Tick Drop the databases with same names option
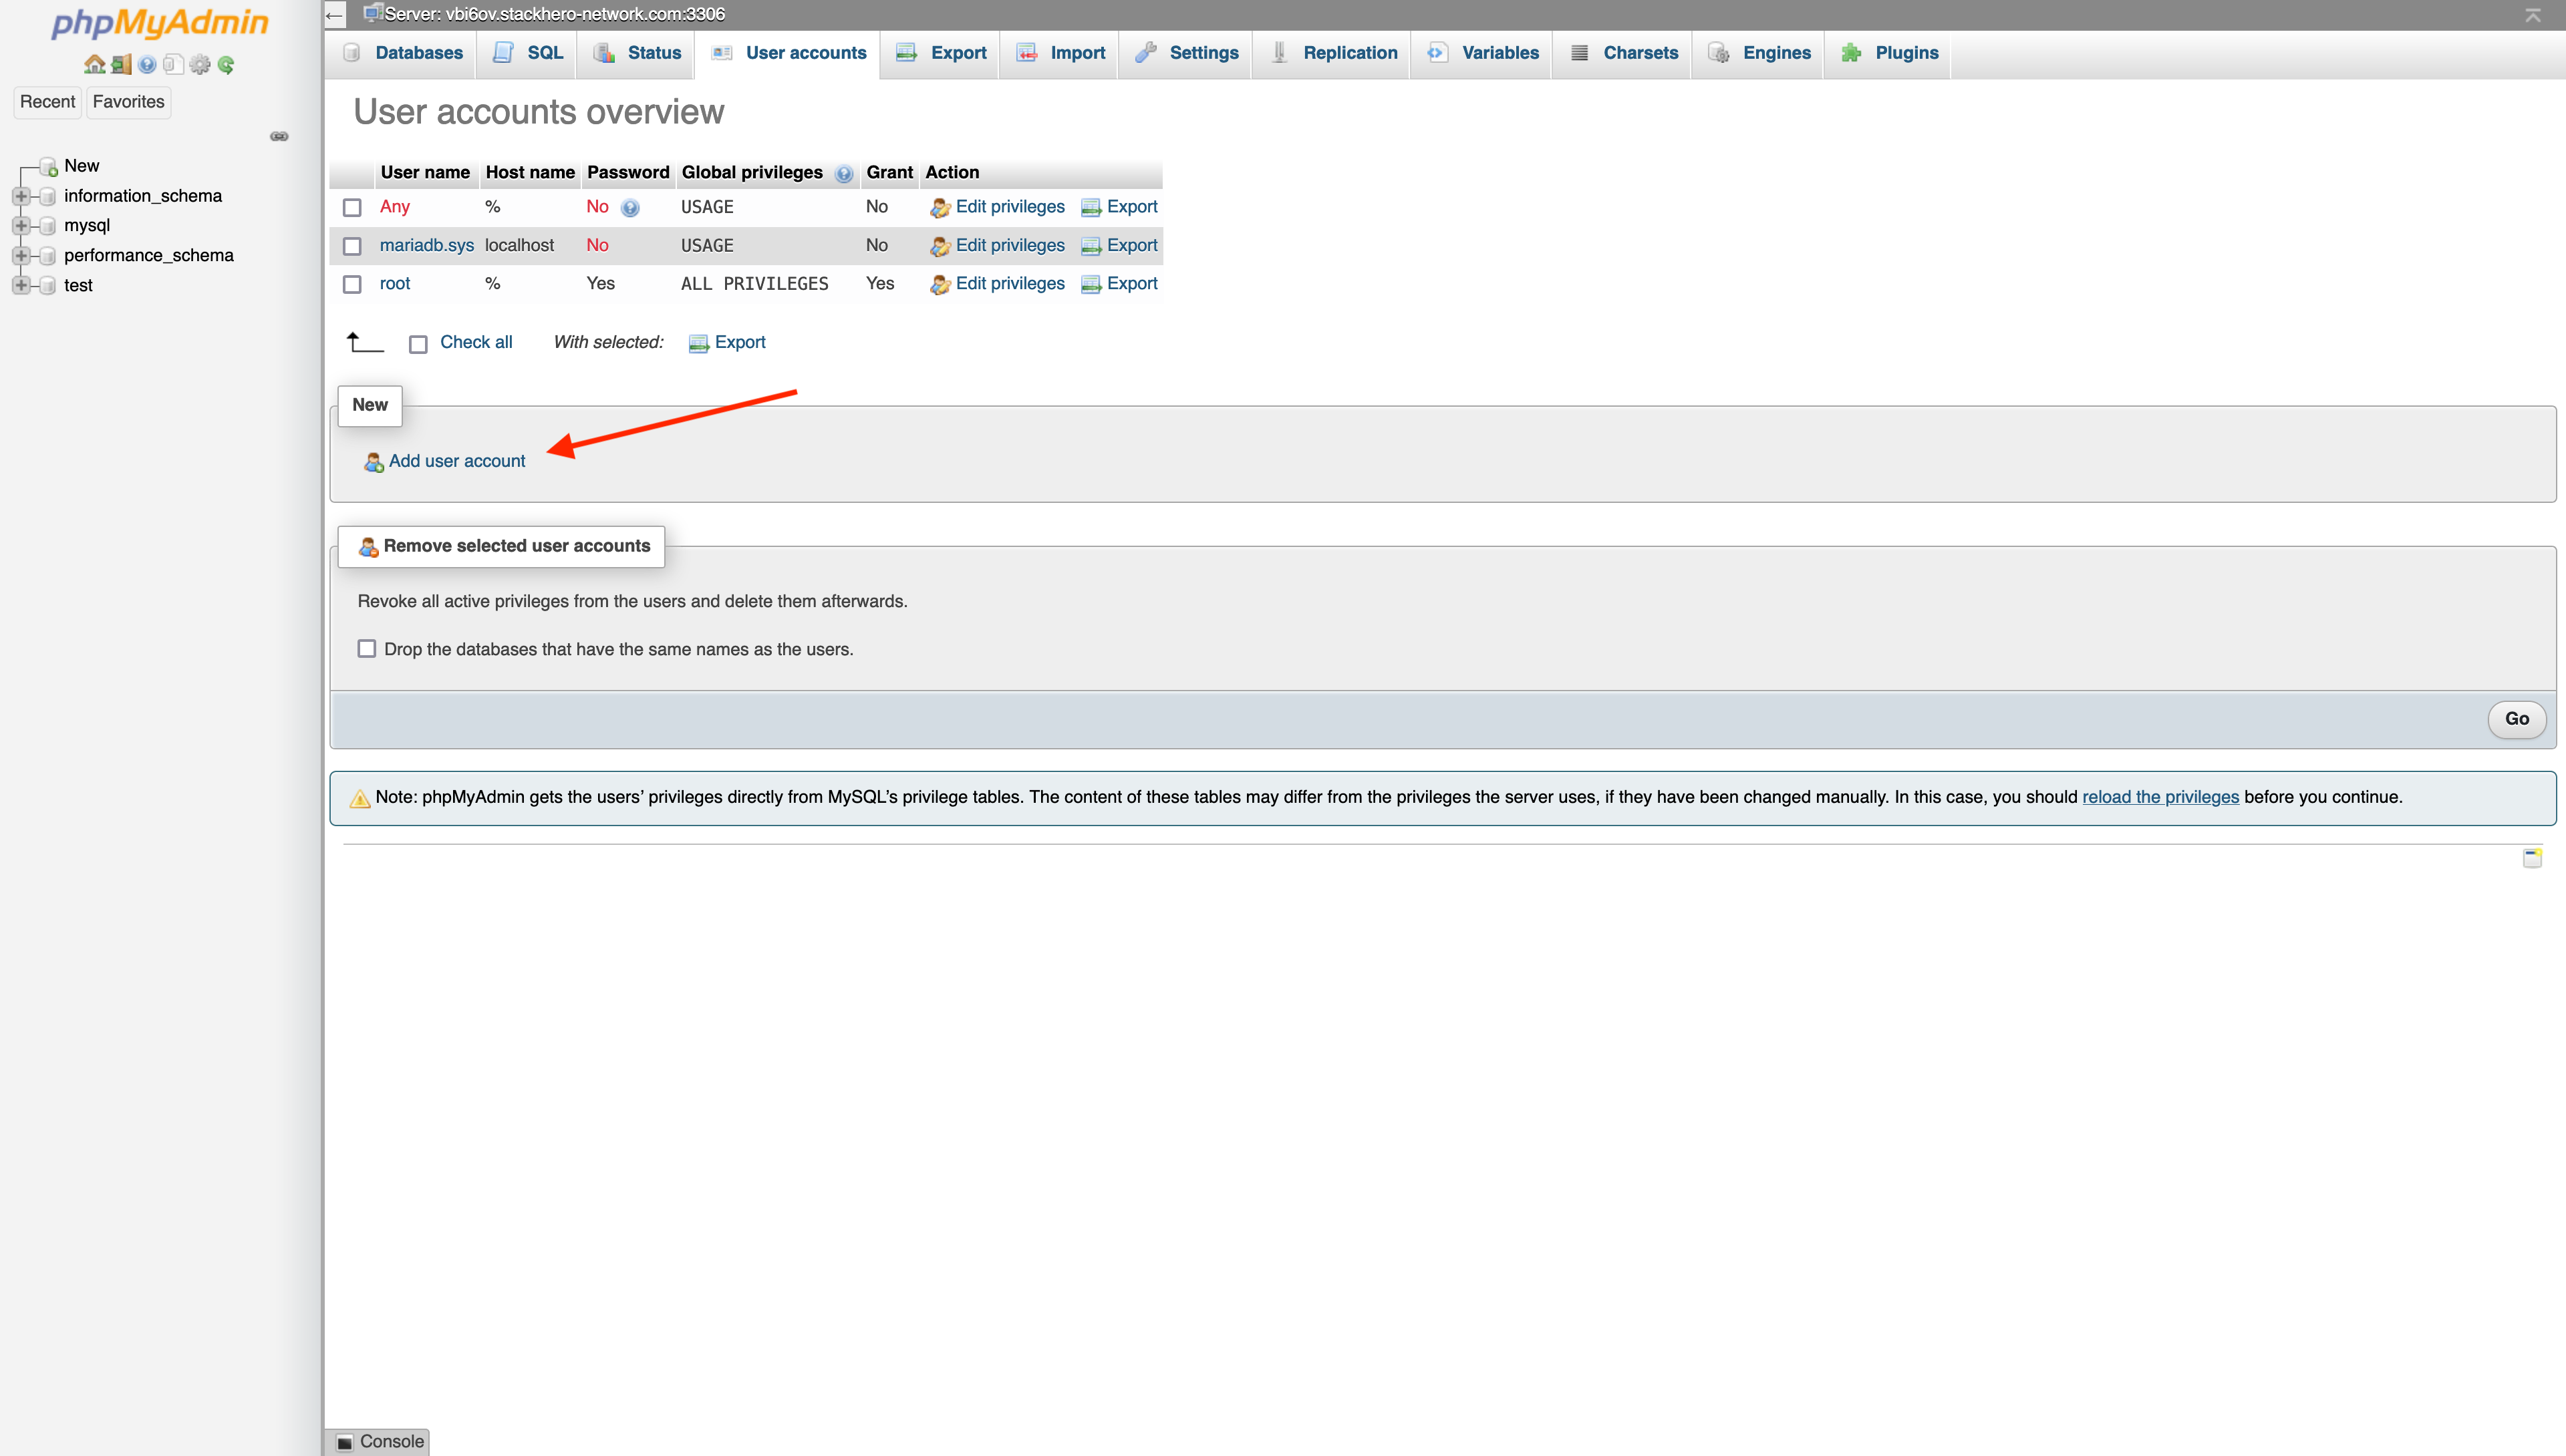This screenshot has height=1456, width=2566. tap(366, 648)
